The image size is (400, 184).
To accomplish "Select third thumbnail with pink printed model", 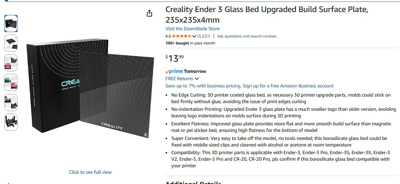I will pyautogui.click(x=11, y=63).
